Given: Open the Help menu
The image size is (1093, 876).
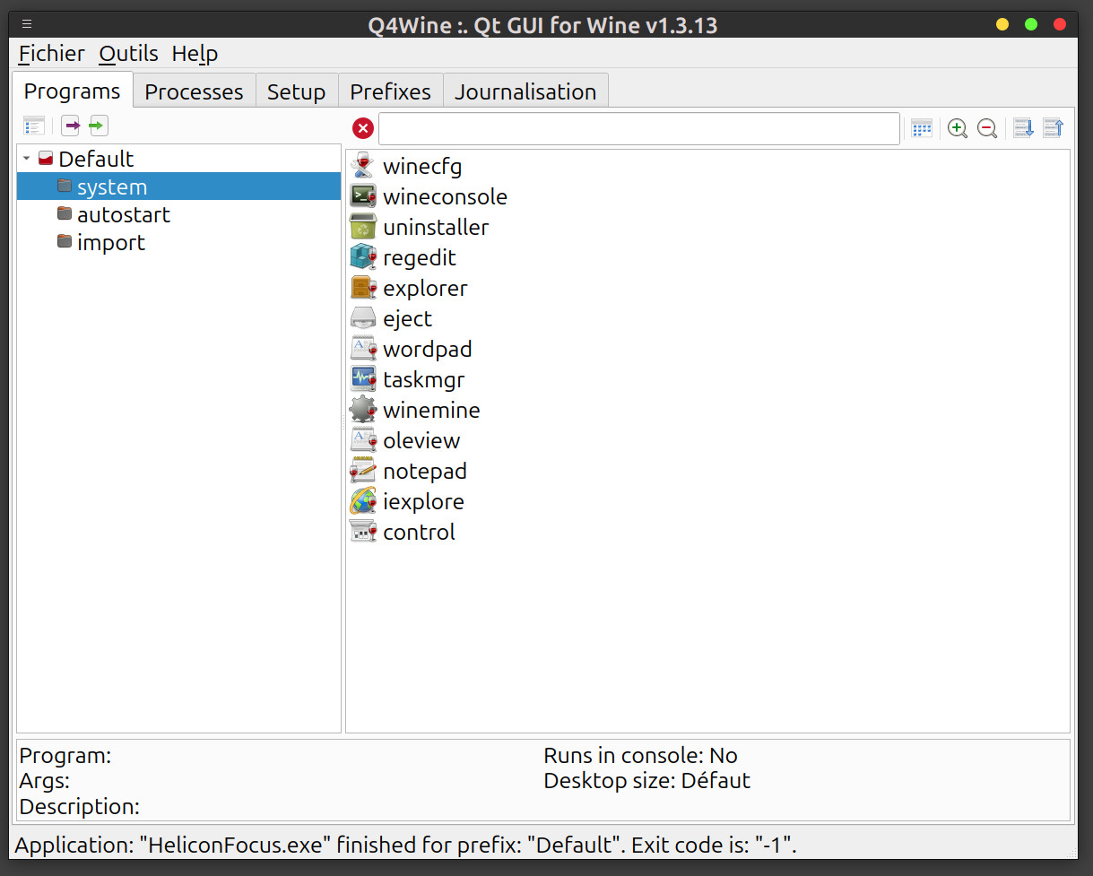Looking at the screenshot, I should click(x=195, y=54).
